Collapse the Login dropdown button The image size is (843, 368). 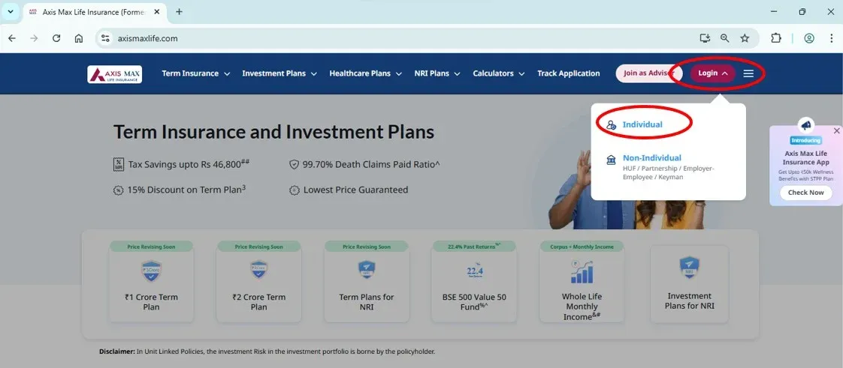pyautogui.click(x=712, y=73)
